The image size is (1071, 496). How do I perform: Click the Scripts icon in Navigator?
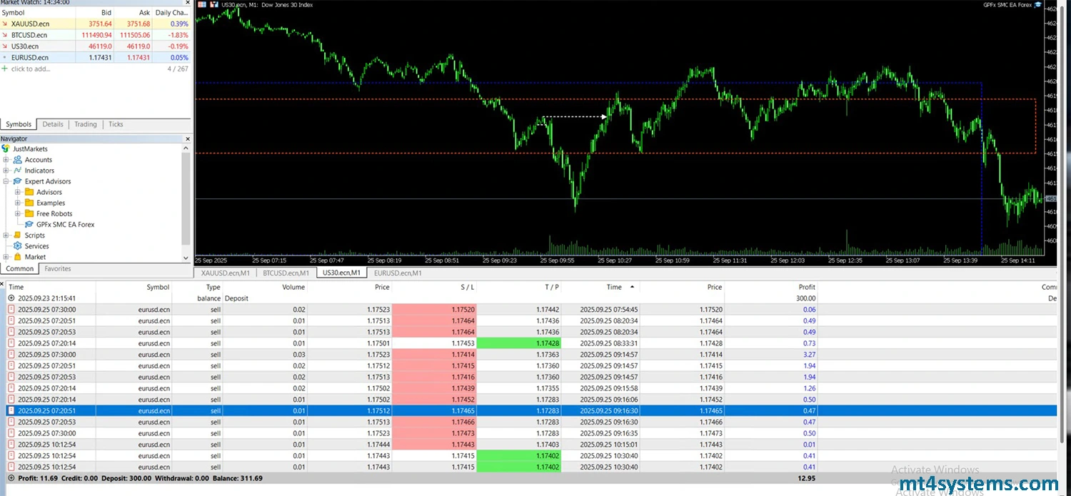click(18, 236)
